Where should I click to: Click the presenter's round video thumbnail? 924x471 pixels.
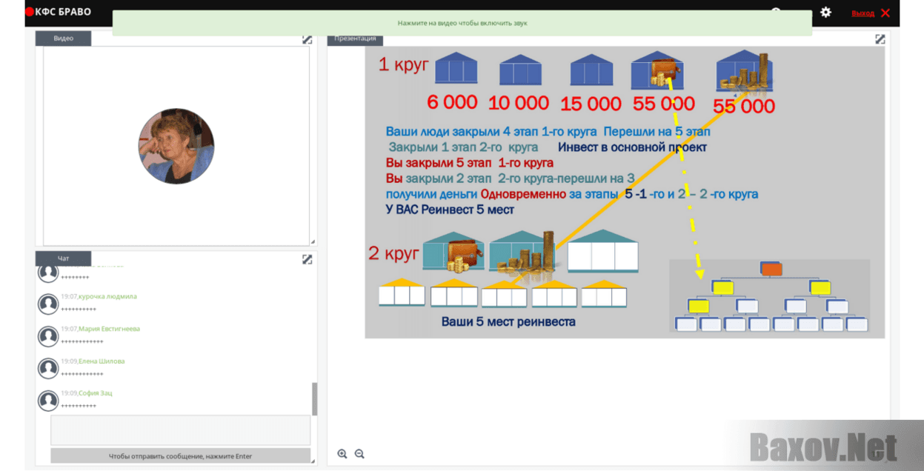pos(176,146)
